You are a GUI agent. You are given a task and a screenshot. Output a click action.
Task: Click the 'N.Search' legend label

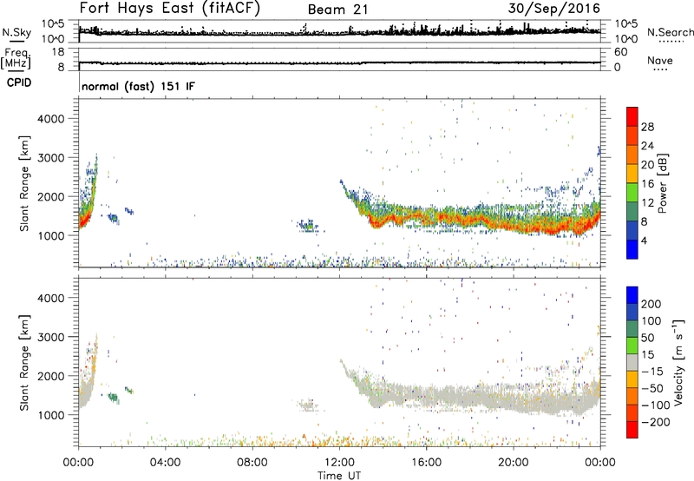click(670, 32)
